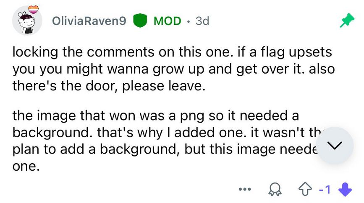The height and width of the screenshot is (203, 364).
Task: Click the green pinned comment pushpin icon
Action: (347, 21)
